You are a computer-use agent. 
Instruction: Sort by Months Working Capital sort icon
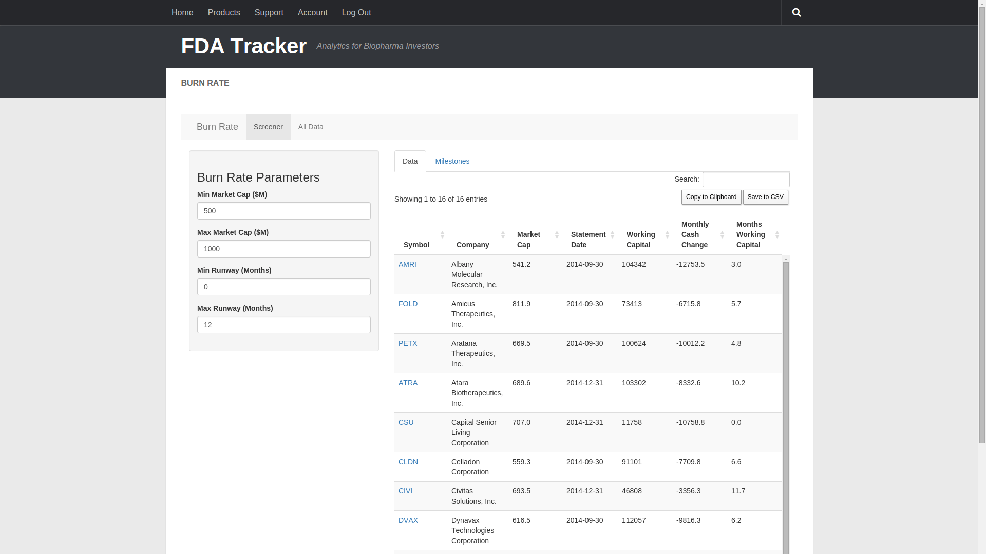[777, 234]
